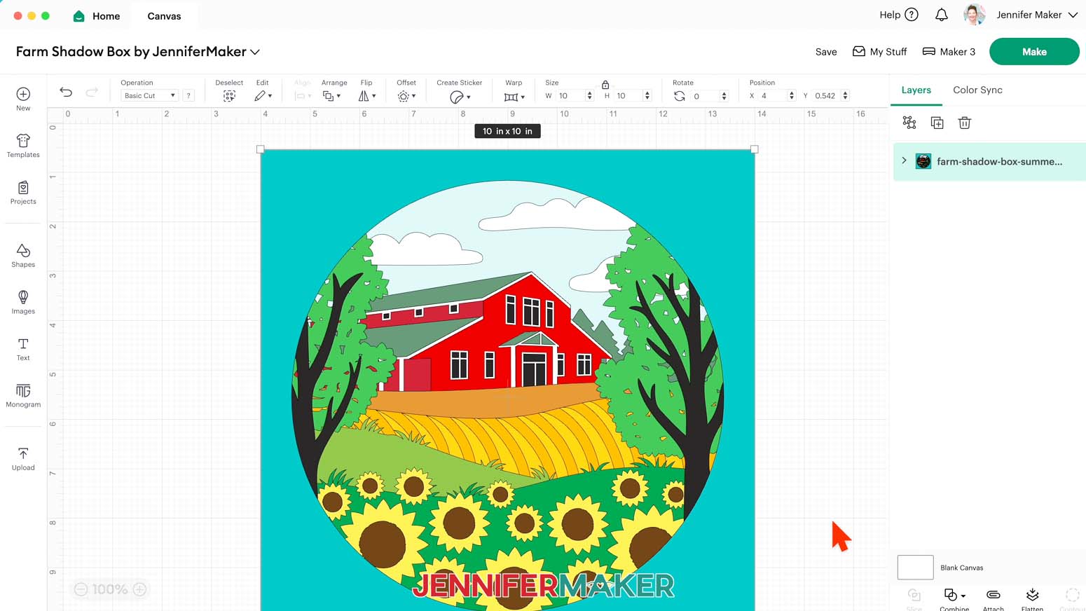Click the Blank Canvas color swatch

[x=915, y=568]
